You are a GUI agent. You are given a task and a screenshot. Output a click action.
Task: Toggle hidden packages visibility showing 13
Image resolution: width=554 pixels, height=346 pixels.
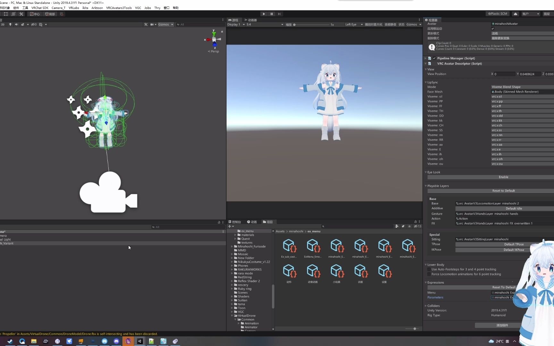(x=417, y=227)
